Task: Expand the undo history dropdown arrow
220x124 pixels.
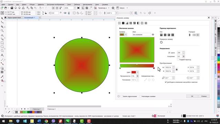Action: coord(43,8)
